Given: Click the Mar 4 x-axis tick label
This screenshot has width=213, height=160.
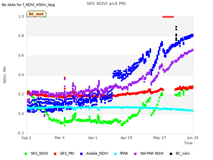Looking at the screenshot, I should [60, 138].
